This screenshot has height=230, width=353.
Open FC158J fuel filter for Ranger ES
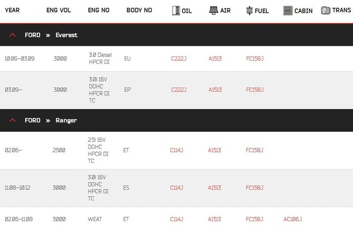coord(254,188)
